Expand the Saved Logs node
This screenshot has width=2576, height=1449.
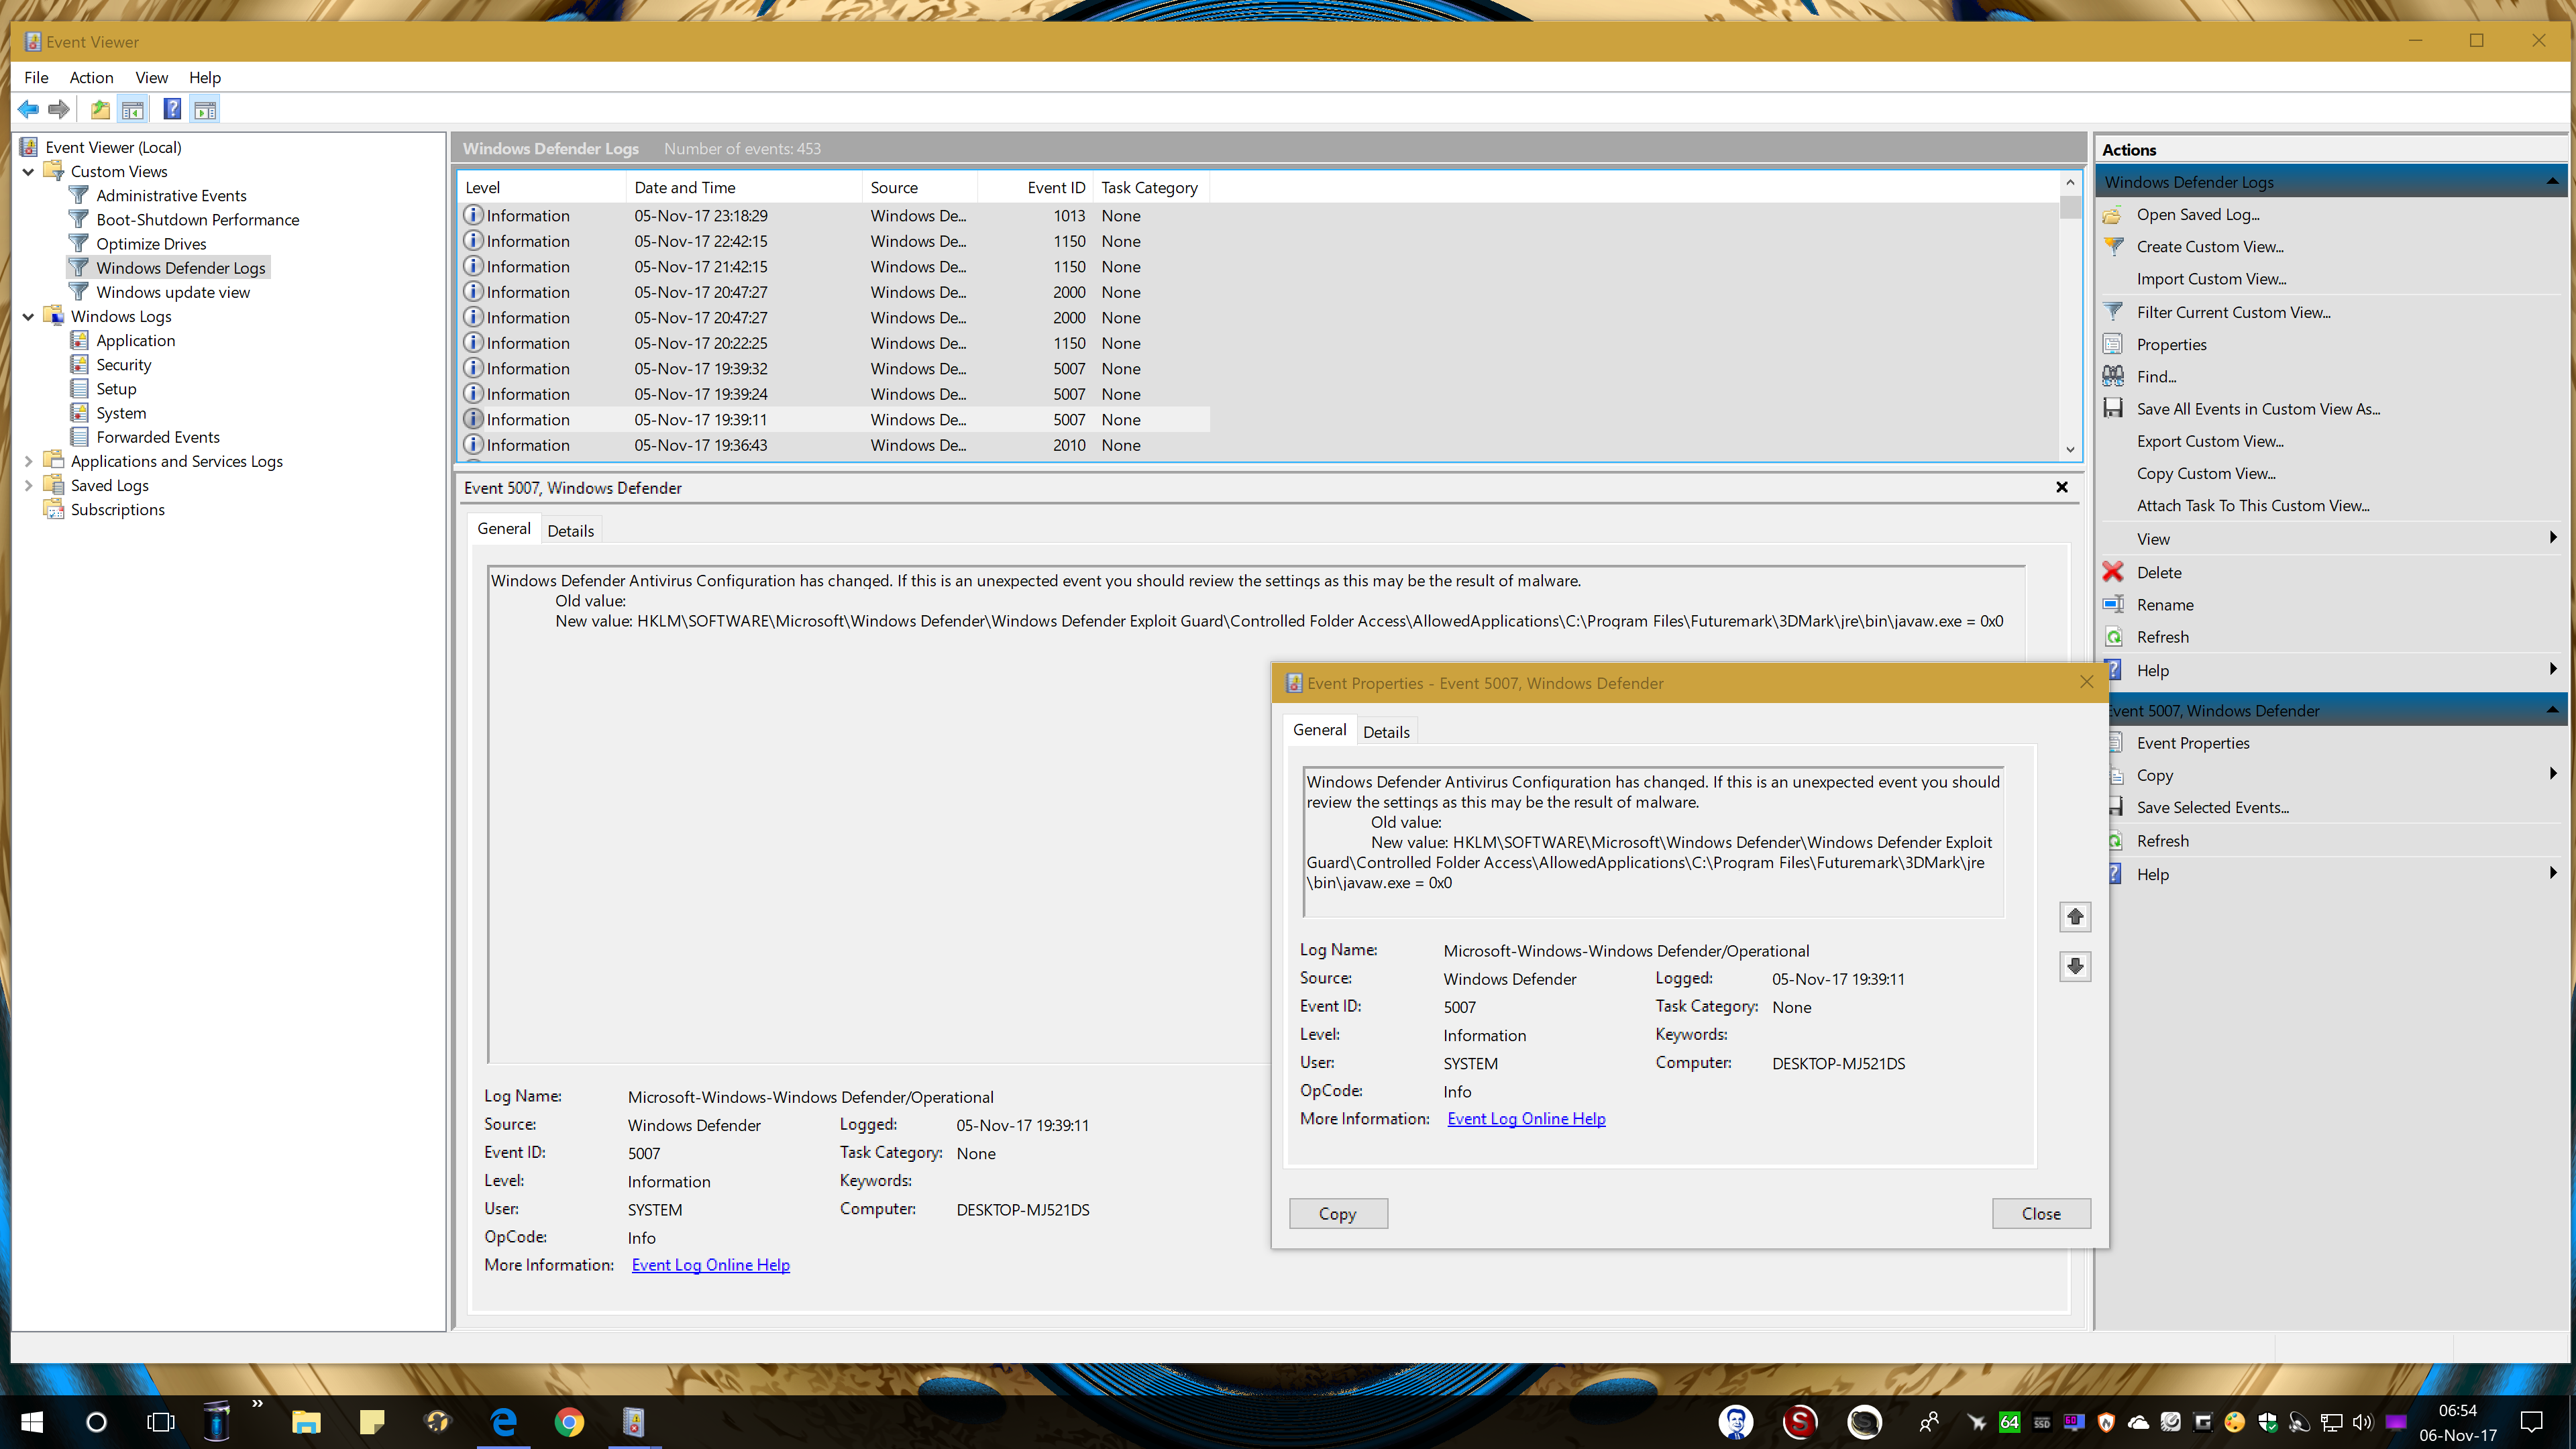(28, 485)
